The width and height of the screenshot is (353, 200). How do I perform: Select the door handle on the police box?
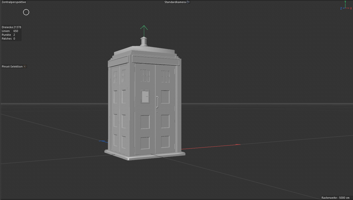(x=157, y=102)
